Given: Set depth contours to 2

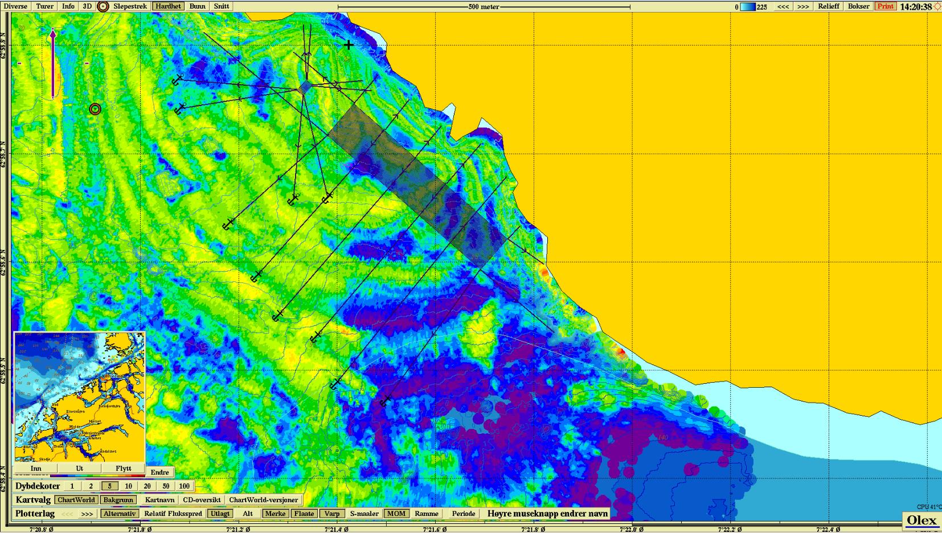Looking at the screenshot, I should pyautogui.click(x=91, y=486).
